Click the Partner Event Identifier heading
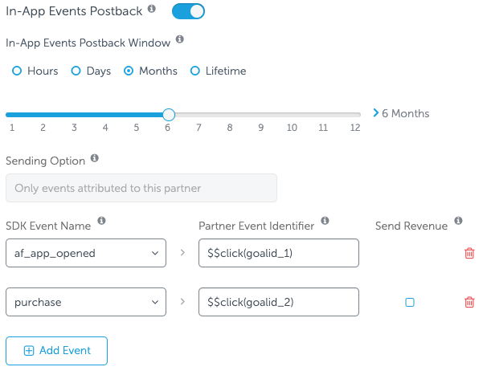 [x=256, y=226]
